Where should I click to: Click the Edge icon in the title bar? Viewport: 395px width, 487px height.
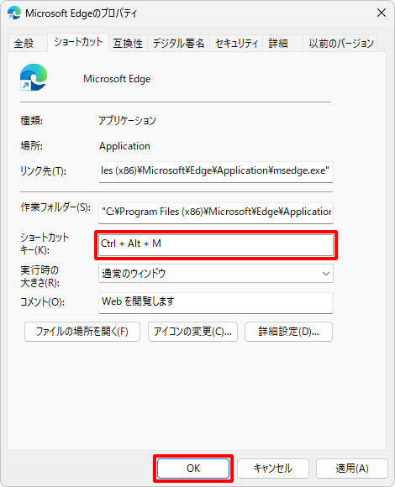click(14, 13)
